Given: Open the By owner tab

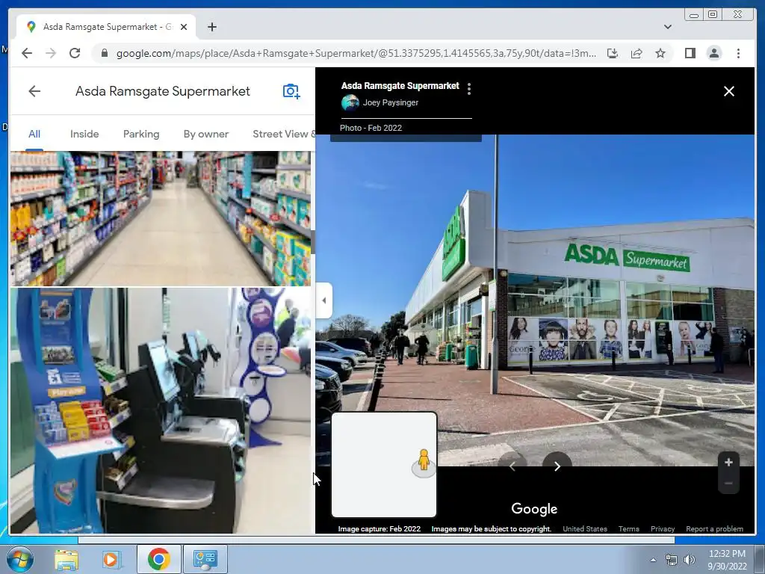Looking at the screenshot, I should (x=206, y=135).
